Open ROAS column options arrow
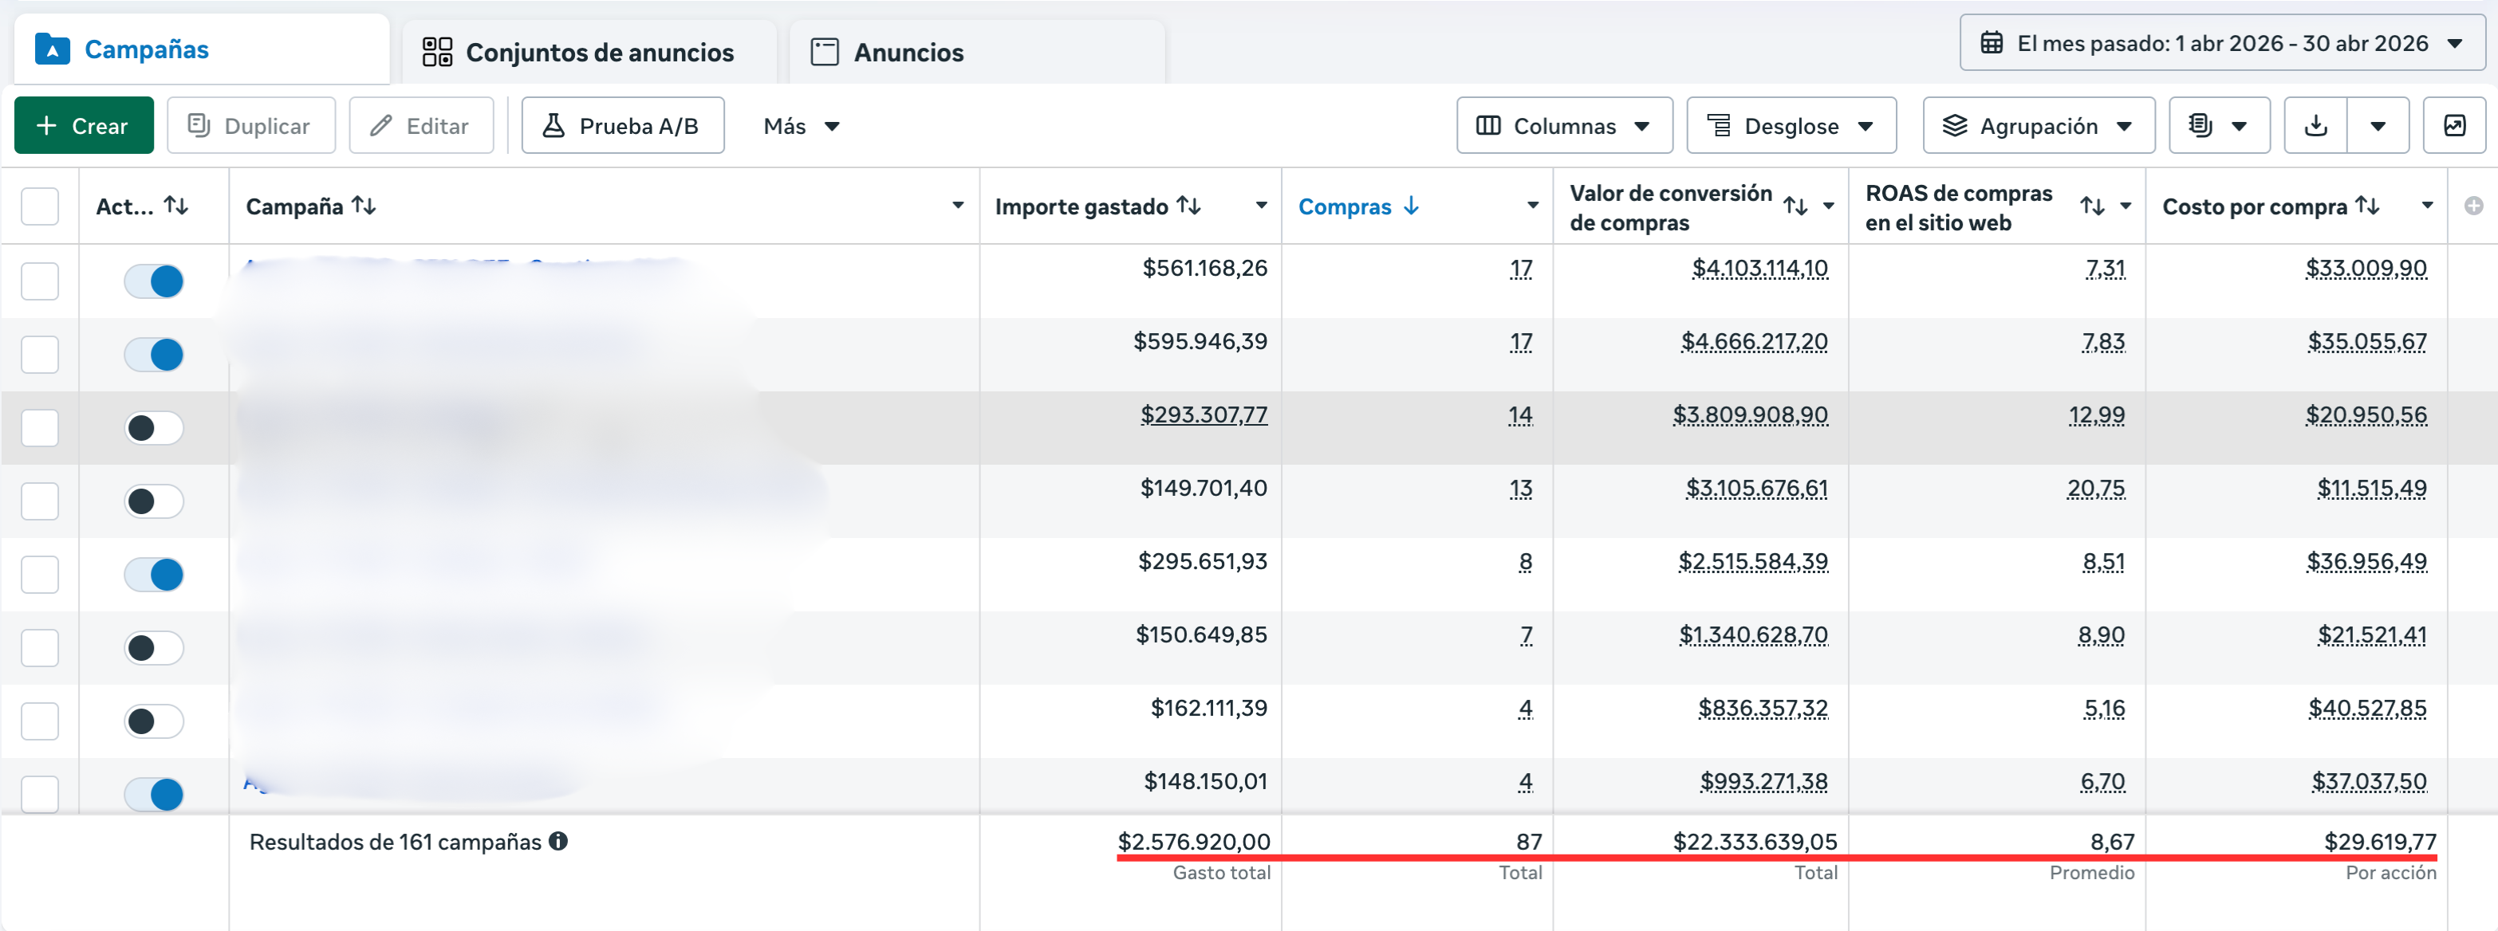Image resolution: width=2498 pixels, height=931 pixels. (x=2125, y=206)
